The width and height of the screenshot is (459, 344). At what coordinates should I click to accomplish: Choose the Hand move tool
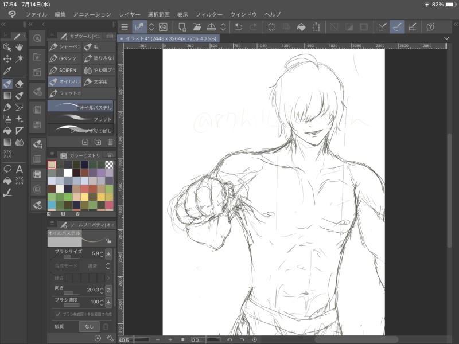click(x=20, y=47)
